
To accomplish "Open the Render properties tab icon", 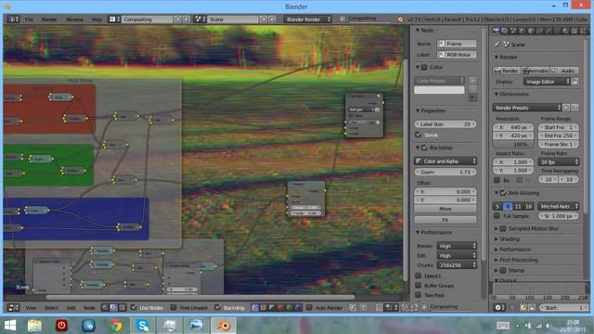I will pos(497,31).
